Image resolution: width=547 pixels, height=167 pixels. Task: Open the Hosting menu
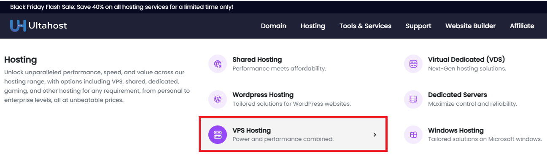point(313,26)
